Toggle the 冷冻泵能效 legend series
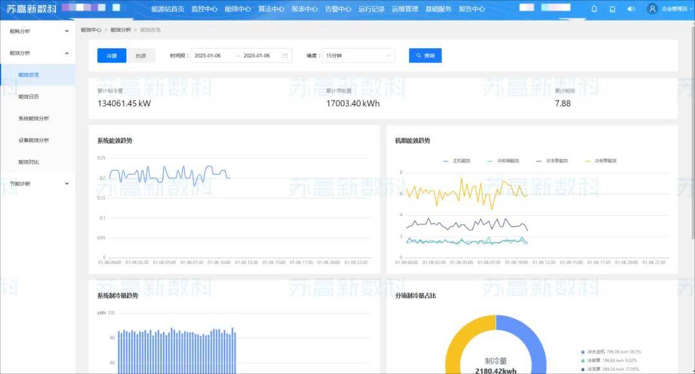The height and width of the screenshot is (374, 695). (x=552, y=161)
